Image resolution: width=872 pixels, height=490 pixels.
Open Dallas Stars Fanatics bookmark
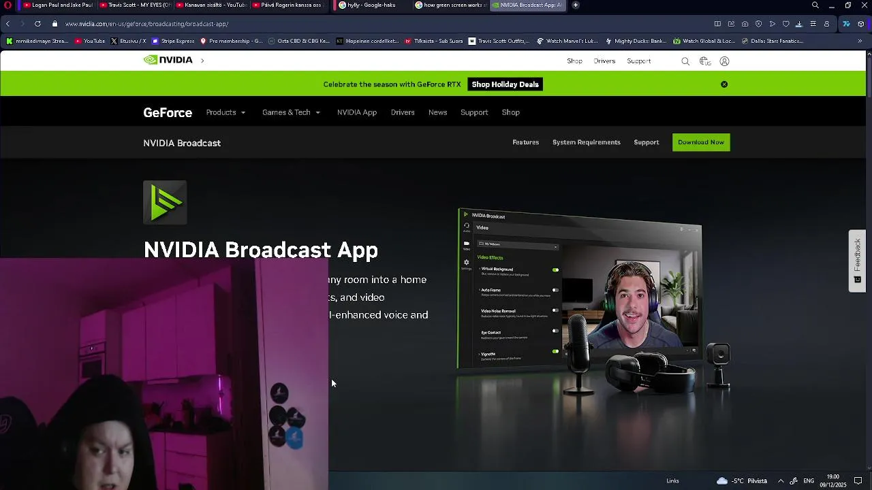pos(771,41)
